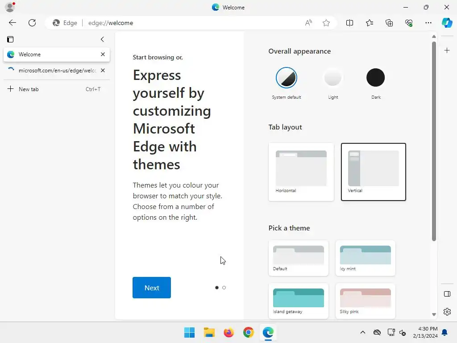Launch Firefox from taskbar

[x=229, y=332]
